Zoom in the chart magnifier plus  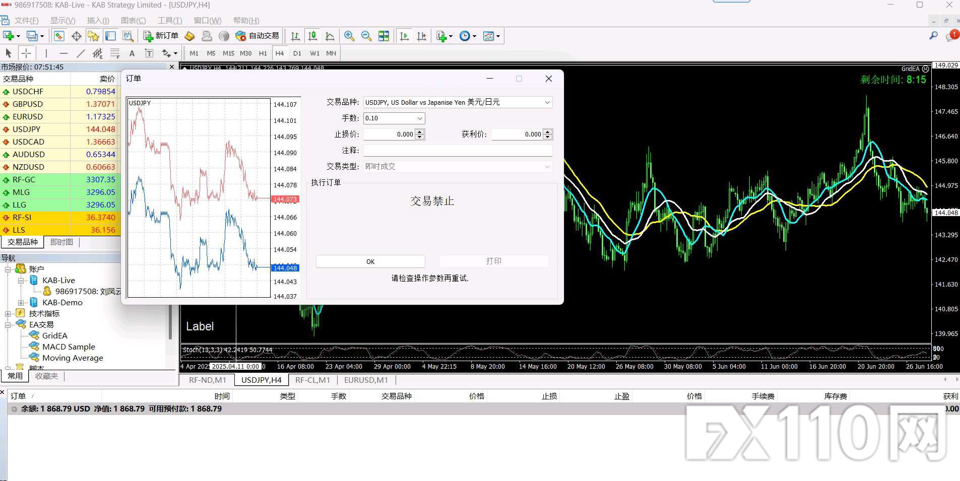349,36
